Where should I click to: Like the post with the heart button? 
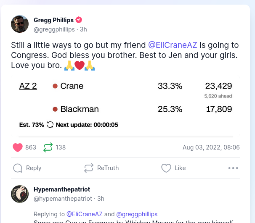coord(166,168)
